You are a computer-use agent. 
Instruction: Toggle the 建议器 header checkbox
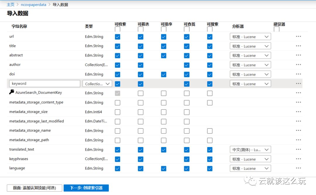click(276, 29)
